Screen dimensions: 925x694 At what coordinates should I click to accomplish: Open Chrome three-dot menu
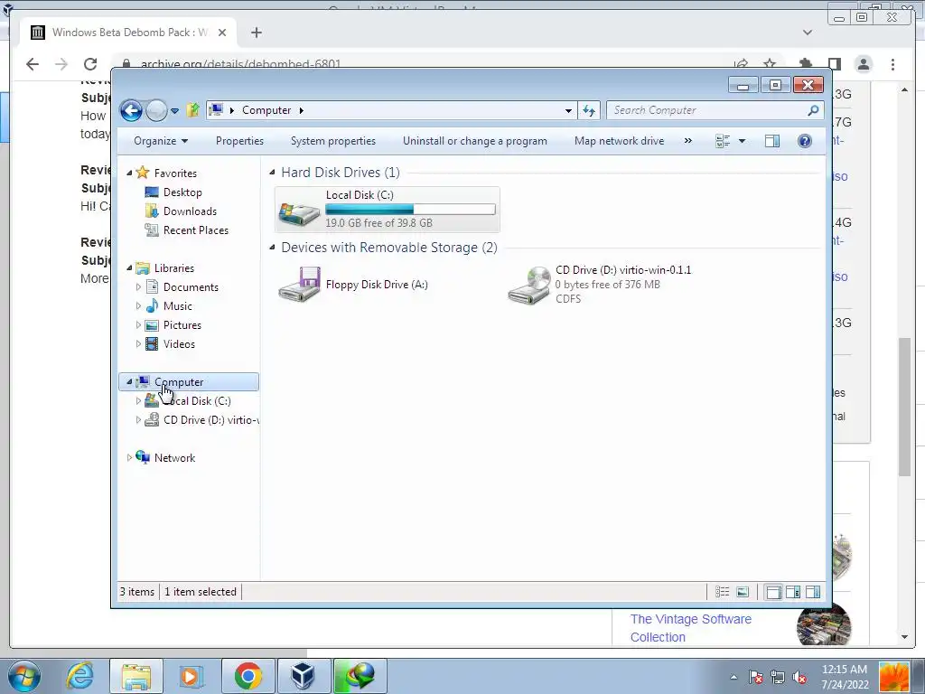click(892, 64)
